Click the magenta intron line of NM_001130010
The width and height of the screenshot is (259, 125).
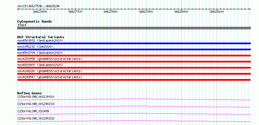(134, 99)
